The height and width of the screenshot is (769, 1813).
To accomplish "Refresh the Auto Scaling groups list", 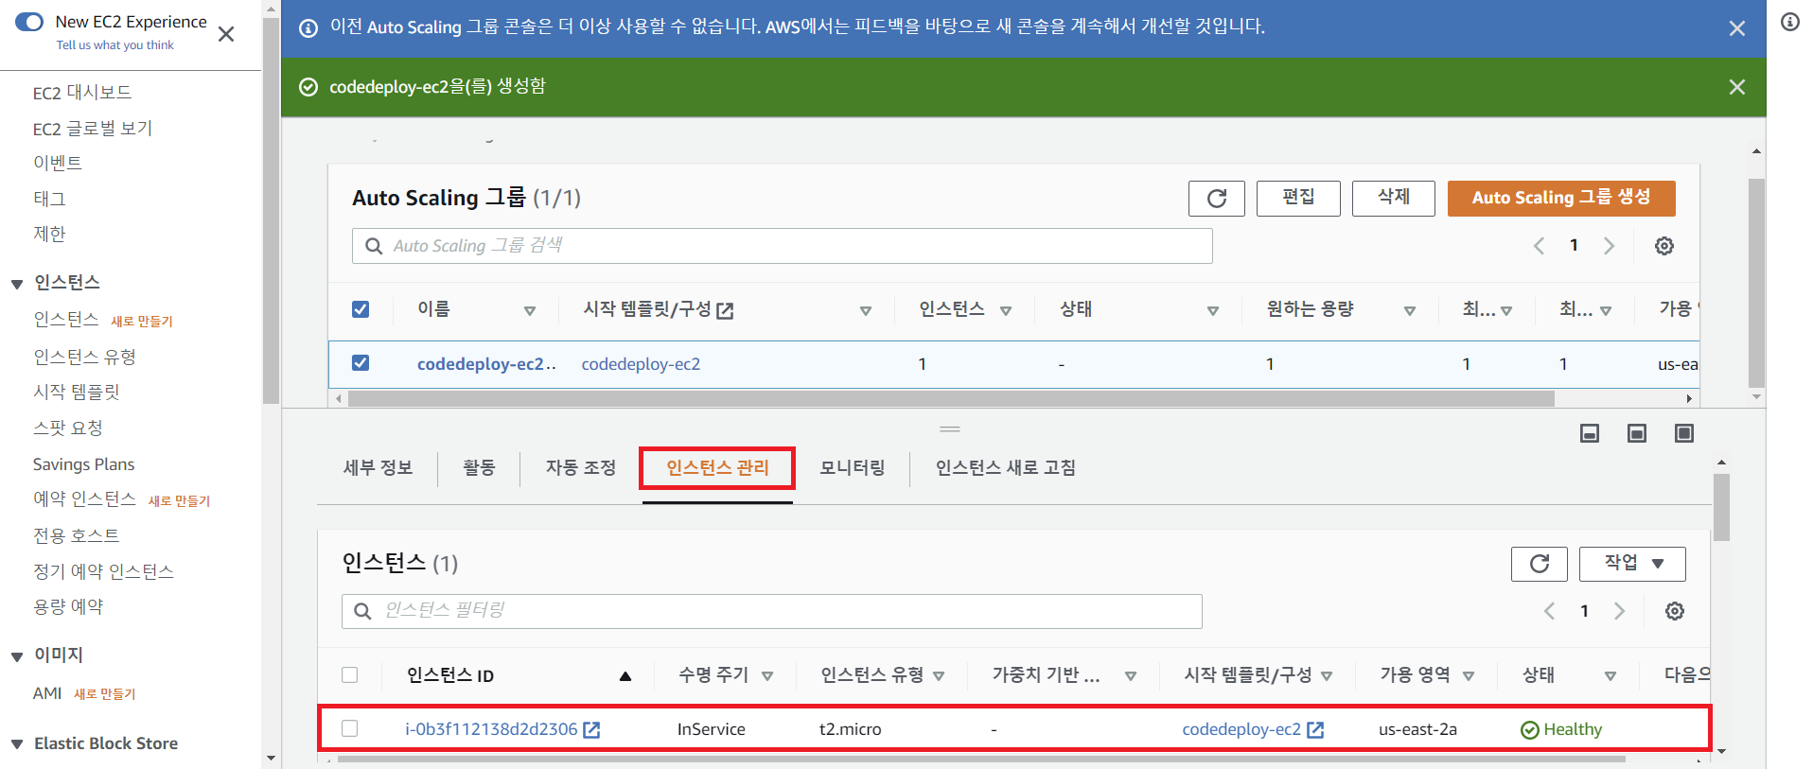I will pyautogui.click(x=1217, y=199).
